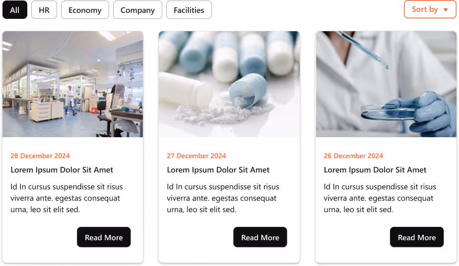Open the first card's Lorem Ipsum title
459x266 pixels.
click(62, 170)
